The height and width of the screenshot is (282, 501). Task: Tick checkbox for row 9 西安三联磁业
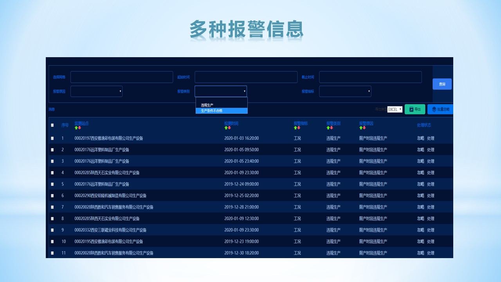click(x=52, y=230)
